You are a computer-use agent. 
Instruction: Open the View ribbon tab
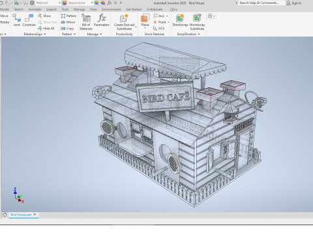pyautogui.click(x=93, y=9)
